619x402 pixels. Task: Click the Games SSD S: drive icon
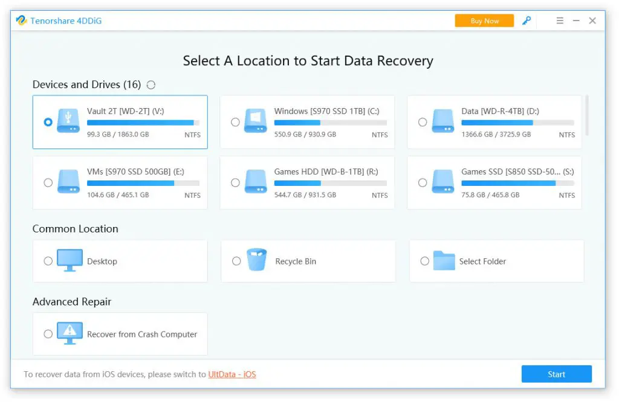(442, 181)
